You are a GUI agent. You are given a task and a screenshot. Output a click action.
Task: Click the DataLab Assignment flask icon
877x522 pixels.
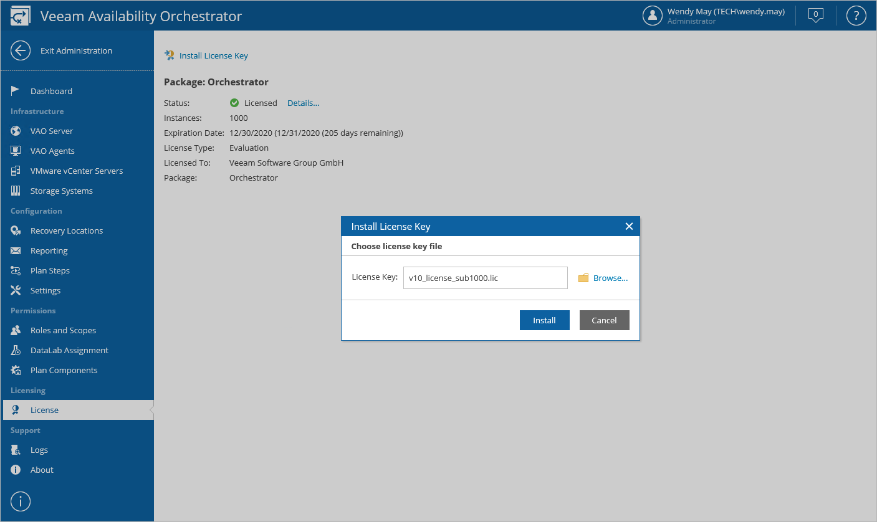(16, 350)
